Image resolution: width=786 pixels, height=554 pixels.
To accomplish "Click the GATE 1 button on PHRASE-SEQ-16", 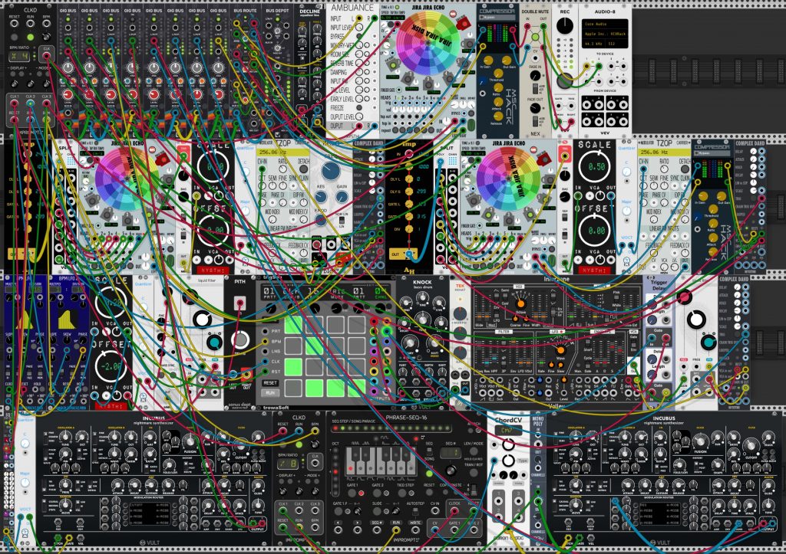I will [352, 493].
